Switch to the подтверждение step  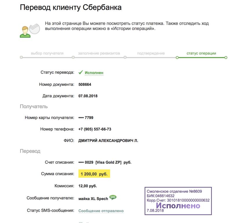[151, 53]
